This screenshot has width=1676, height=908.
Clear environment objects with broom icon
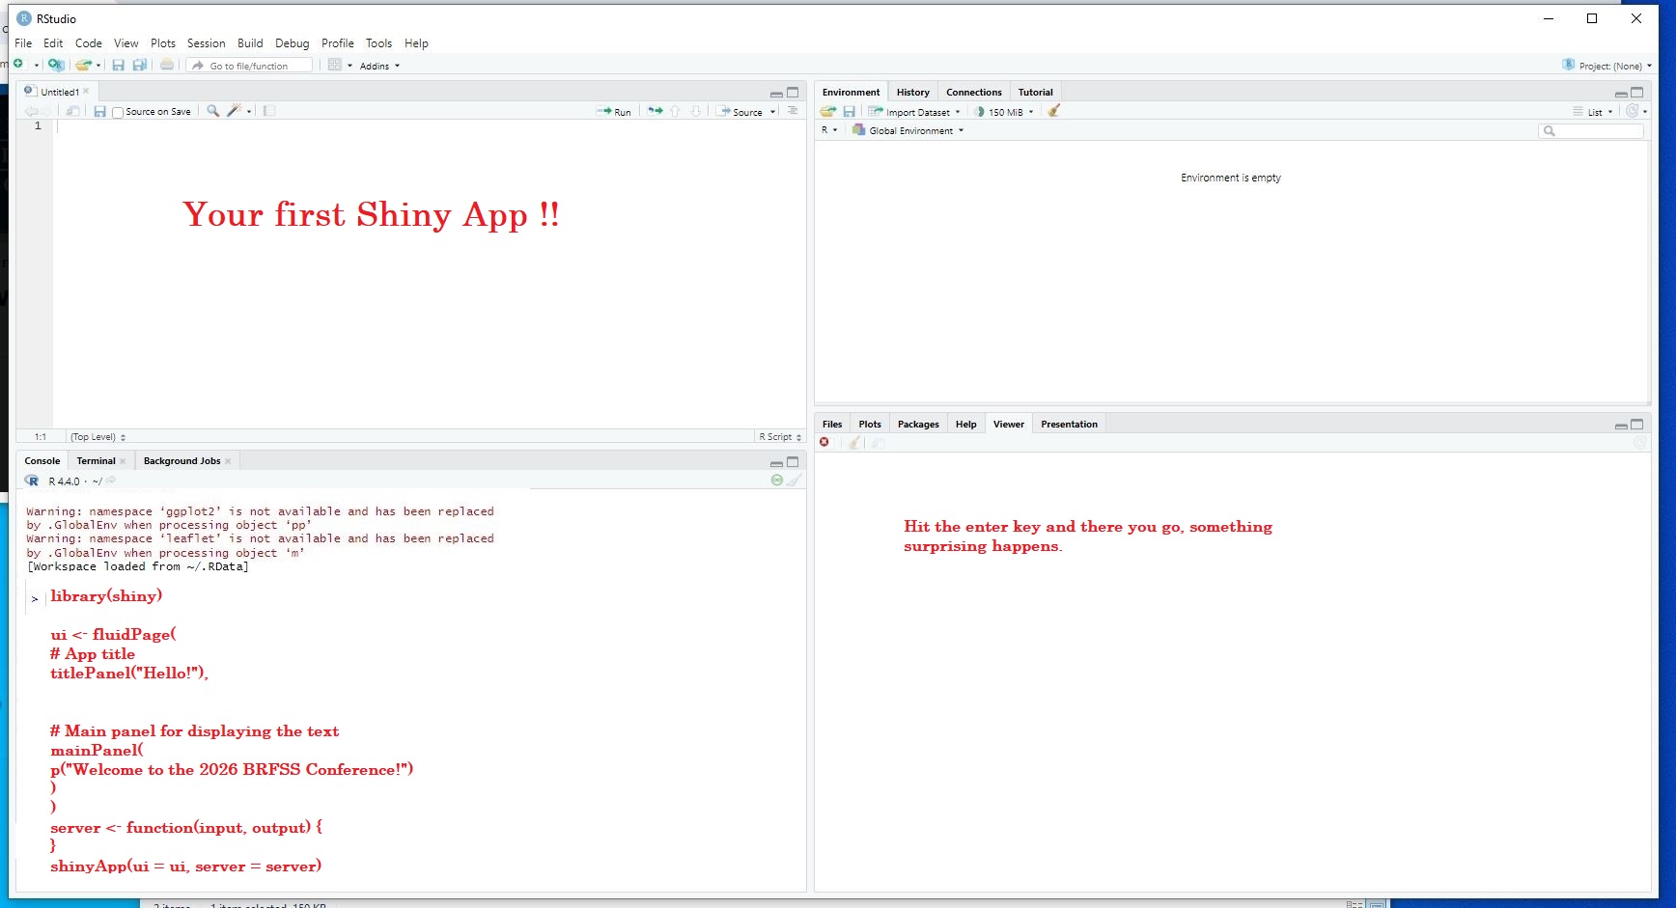click(1054, 111)
